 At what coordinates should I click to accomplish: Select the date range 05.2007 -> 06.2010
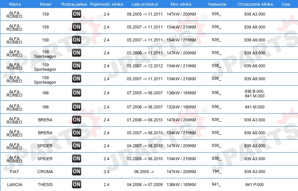145,133
